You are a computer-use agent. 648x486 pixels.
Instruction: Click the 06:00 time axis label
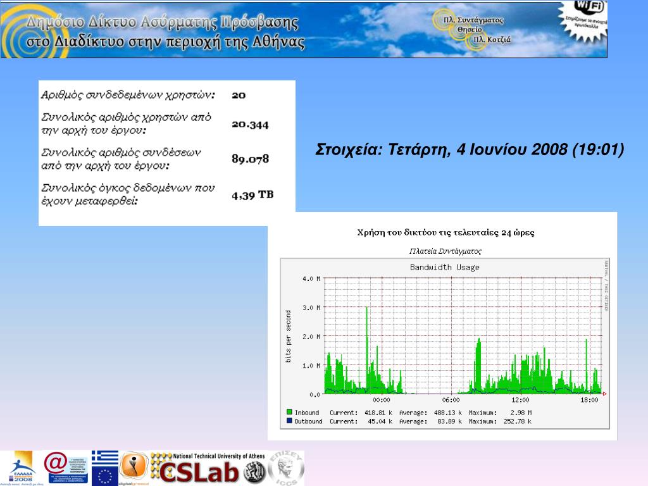451,400
